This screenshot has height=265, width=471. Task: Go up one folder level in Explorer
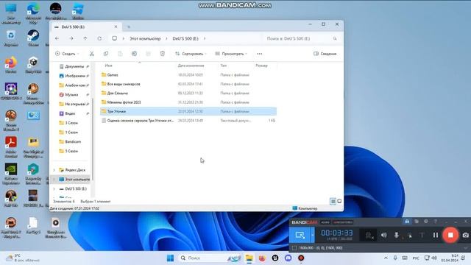coord(85,38)
